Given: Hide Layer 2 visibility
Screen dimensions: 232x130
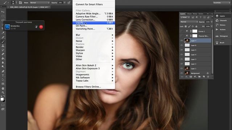Looking at the screenshot, I should [x=182, y=64].
